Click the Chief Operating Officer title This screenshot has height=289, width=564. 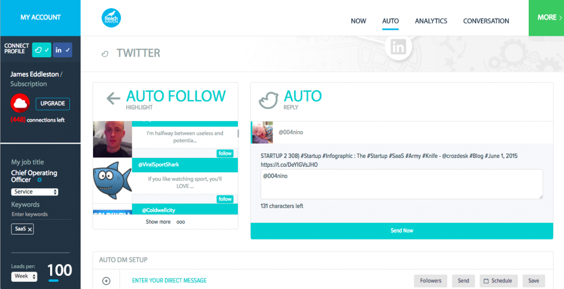click(x=34, y=176)
